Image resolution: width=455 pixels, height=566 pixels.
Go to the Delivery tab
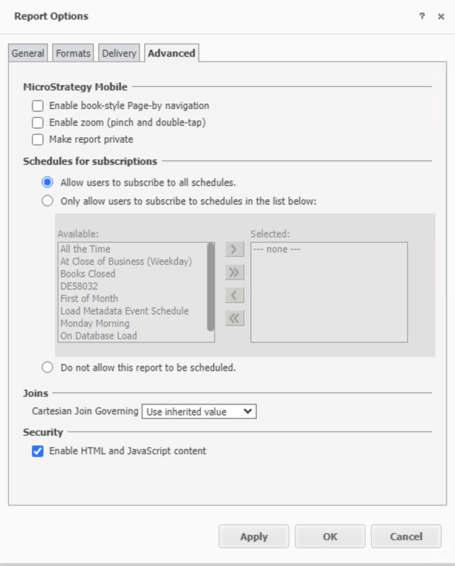click(x=119, y=53)
